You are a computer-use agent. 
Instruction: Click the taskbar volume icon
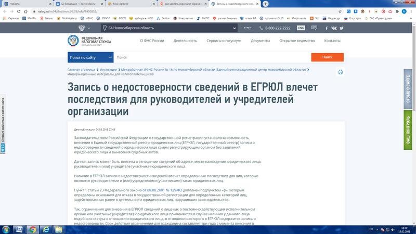coord(393,229)
